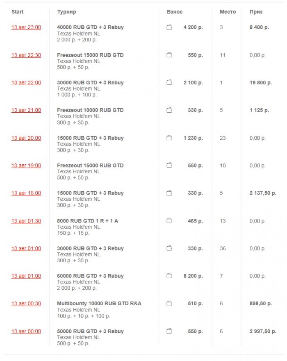Open the 13 авг 20:00 start link
The height and width of the screenshot is (361, 287).
click(26, 138)
